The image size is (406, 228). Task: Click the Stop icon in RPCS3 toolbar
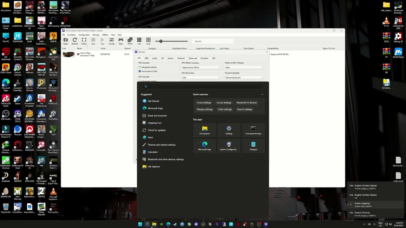coord(93,41)
